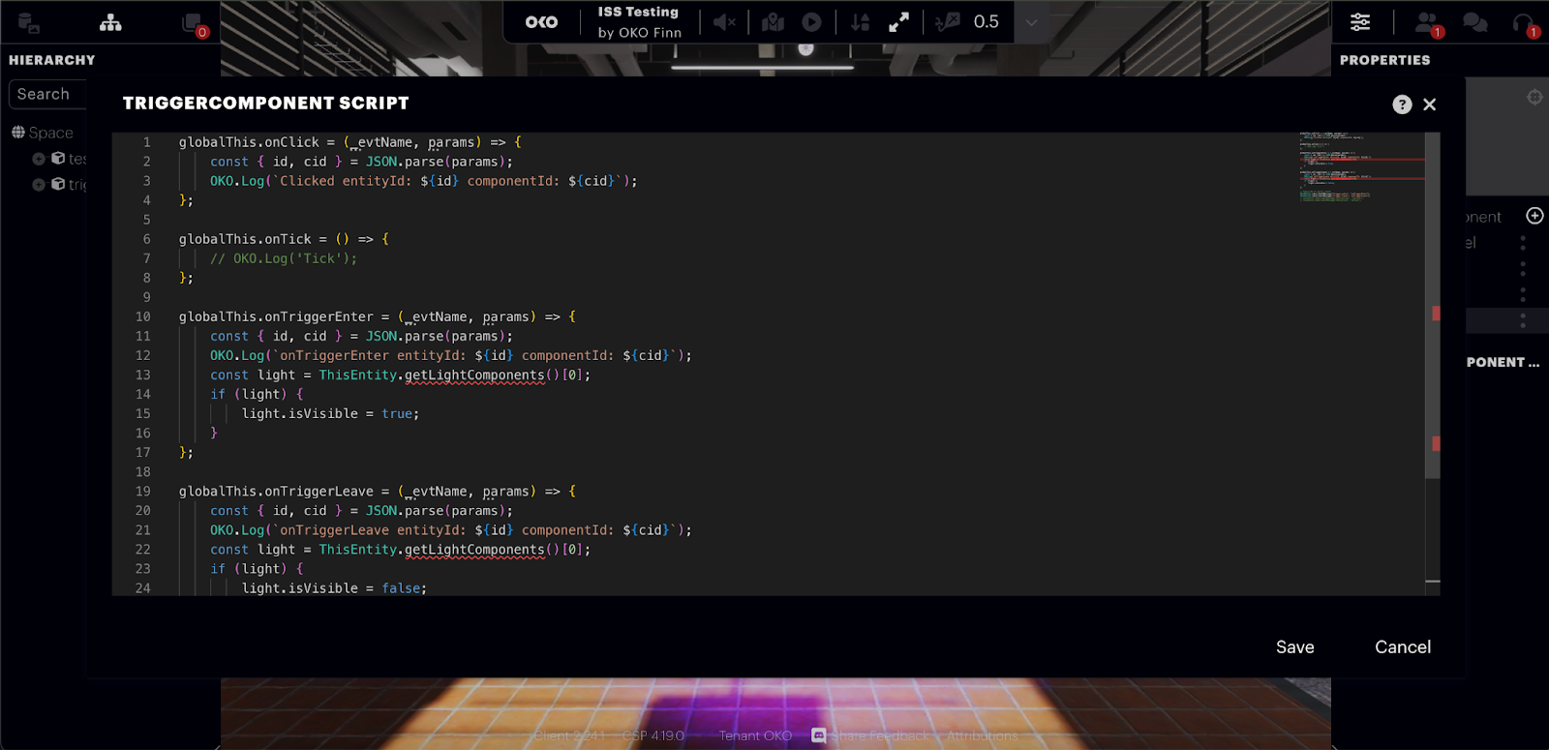Open the hierarchy tree panel icon
Viewport: 1549px width, 750px height.
(110, 22)
